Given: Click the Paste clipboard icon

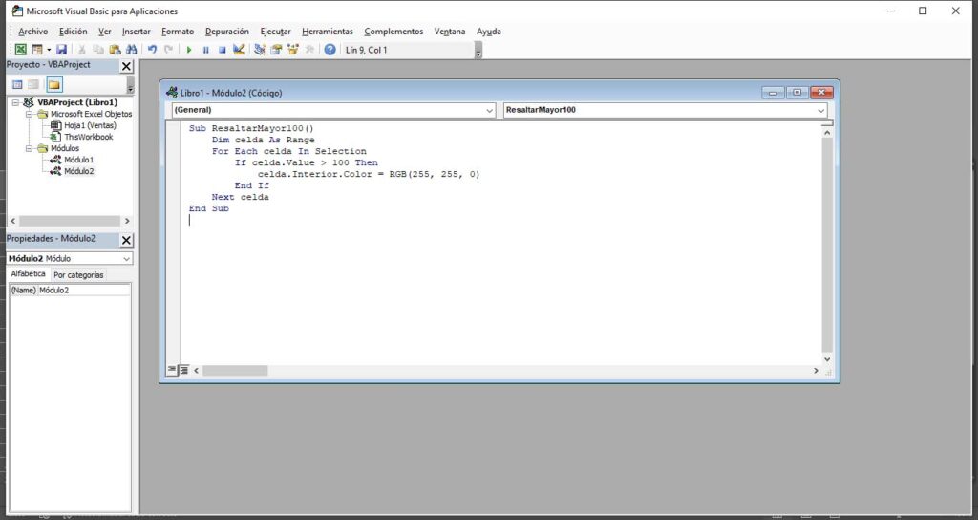Looking at the screenshot, I should pos(115,50).
